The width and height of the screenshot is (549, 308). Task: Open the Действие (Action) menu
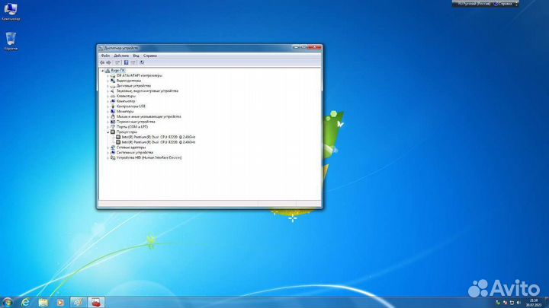(x=120, y=56)
